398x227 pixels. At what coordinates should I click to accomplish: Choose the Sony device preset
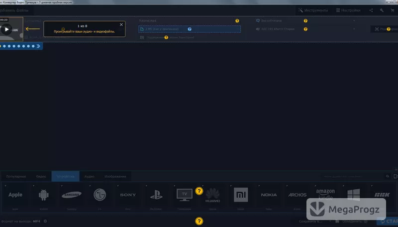coord(128,197)
